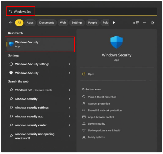Click the D user profile avatar
This screenshot has width=163, height=154.
point(153,23)
